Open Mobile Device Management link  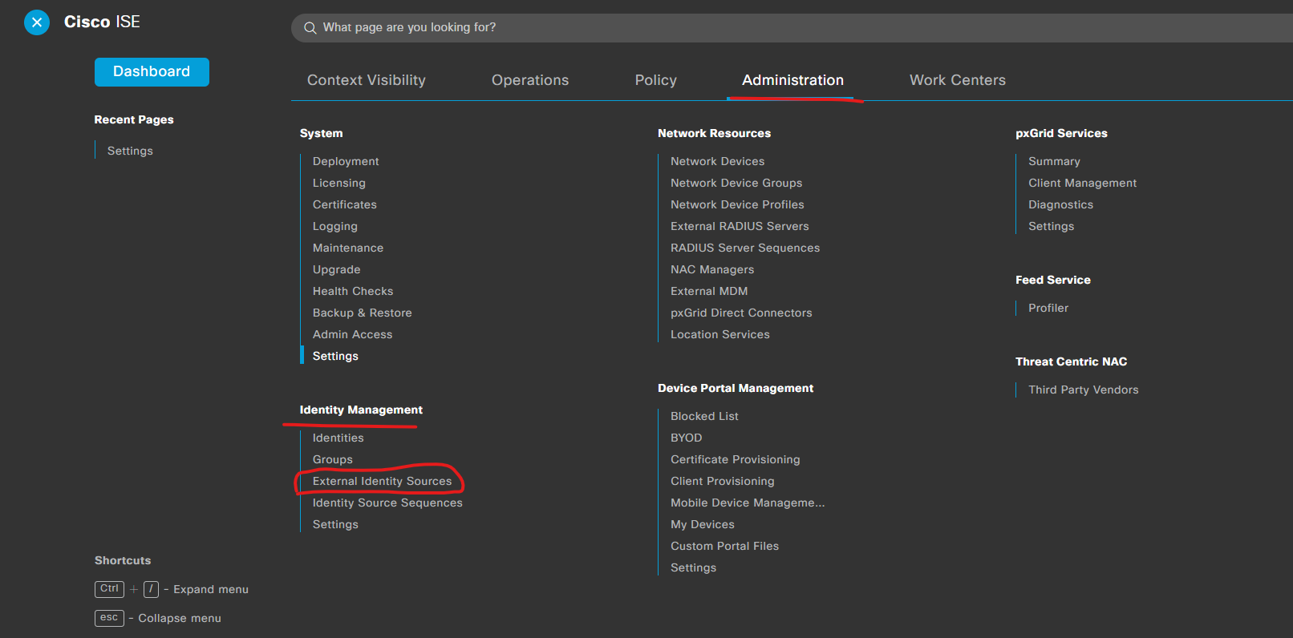(748, 503)
